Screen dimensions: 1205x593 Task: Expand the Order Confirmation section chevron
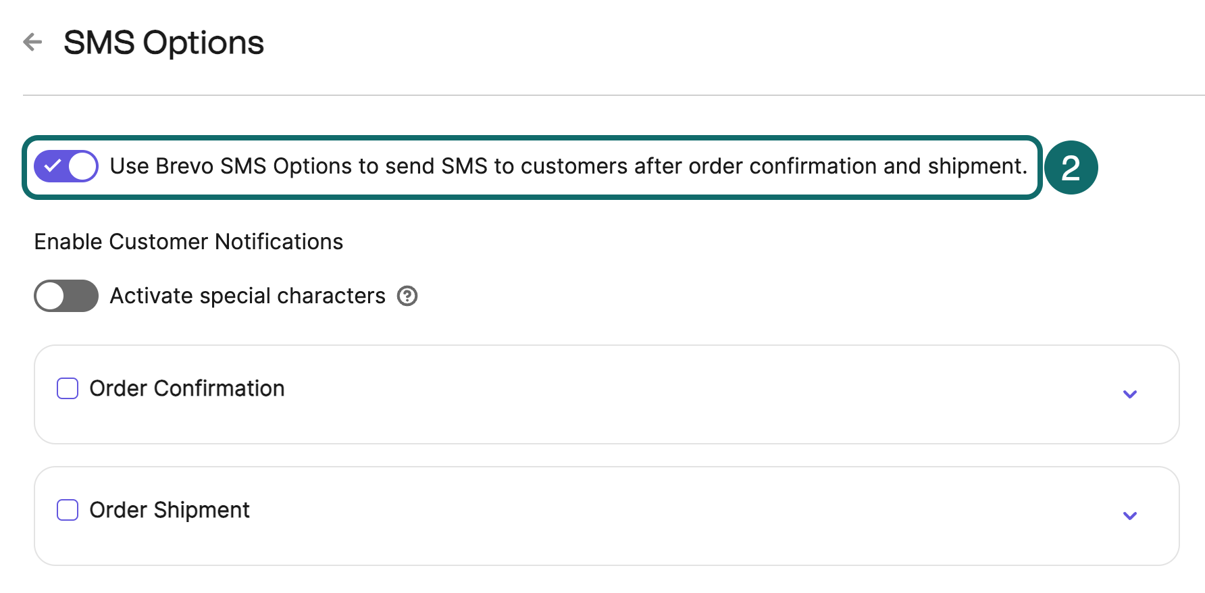pyautogui.click(x=1129, y=394)
